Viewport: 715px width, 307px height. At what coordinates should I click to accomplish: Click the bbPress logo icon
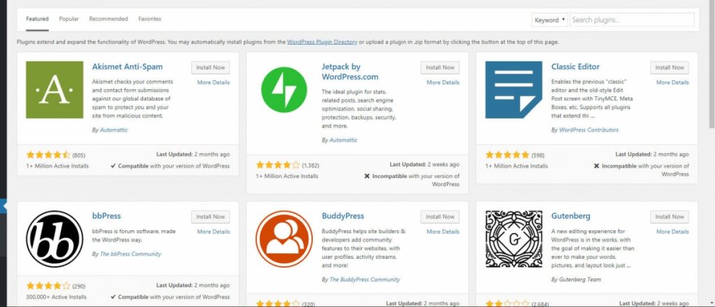coord(54,239)
